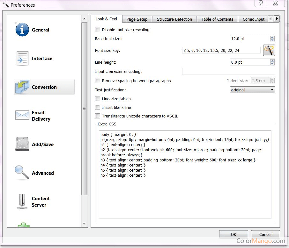This screenshot has width=289, height=248.
Task: Select the Advanced magnifier icon
Action: 22,173
